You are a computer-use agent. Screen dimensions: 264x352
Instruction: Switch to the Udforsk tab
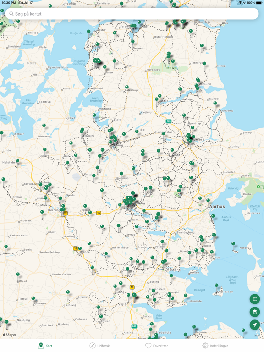coord(99,346)
